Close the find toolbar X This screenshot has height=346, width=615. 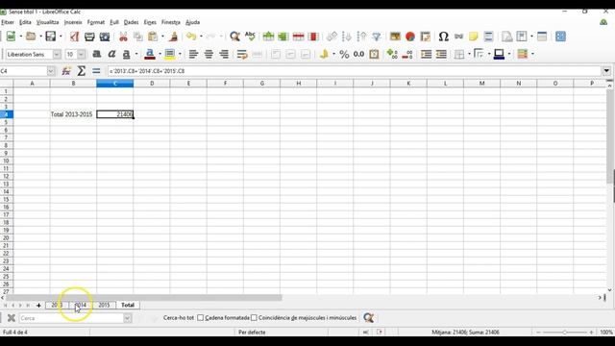point(12,318)
